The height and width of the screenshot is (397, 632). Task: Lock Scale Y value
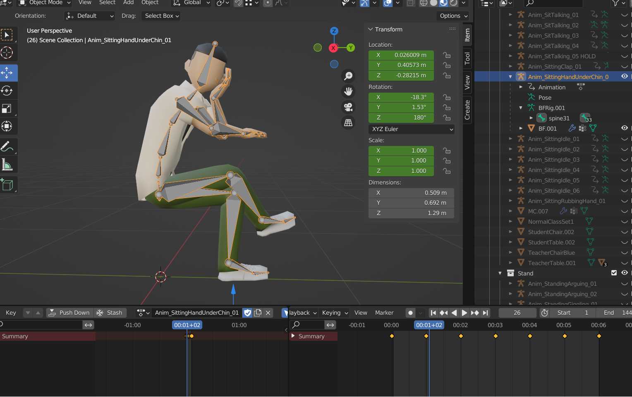click(447, 160)
